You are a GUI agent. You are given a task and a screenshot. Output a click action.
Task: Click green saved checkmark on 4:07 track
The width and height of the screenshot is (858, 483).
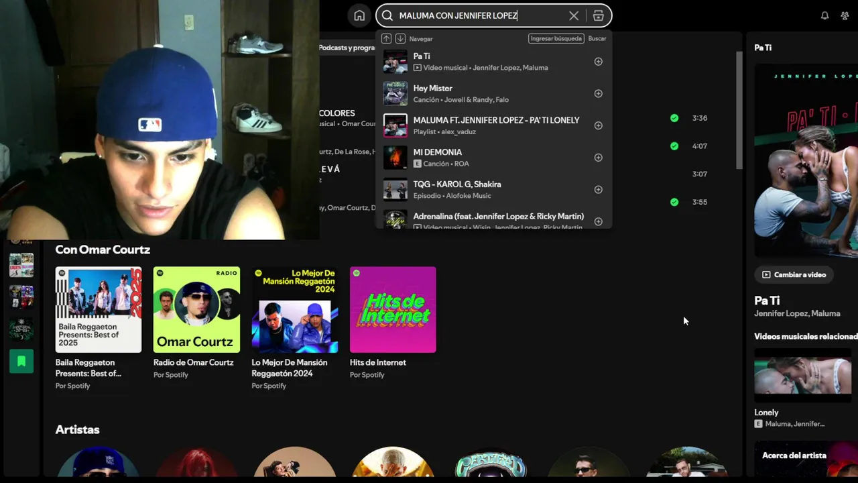[x=674, y=146]
